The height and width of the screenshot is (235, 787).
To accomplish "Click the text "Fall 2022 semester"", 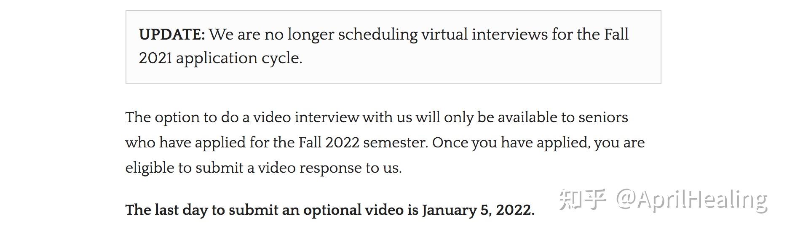I will point(363,143).
